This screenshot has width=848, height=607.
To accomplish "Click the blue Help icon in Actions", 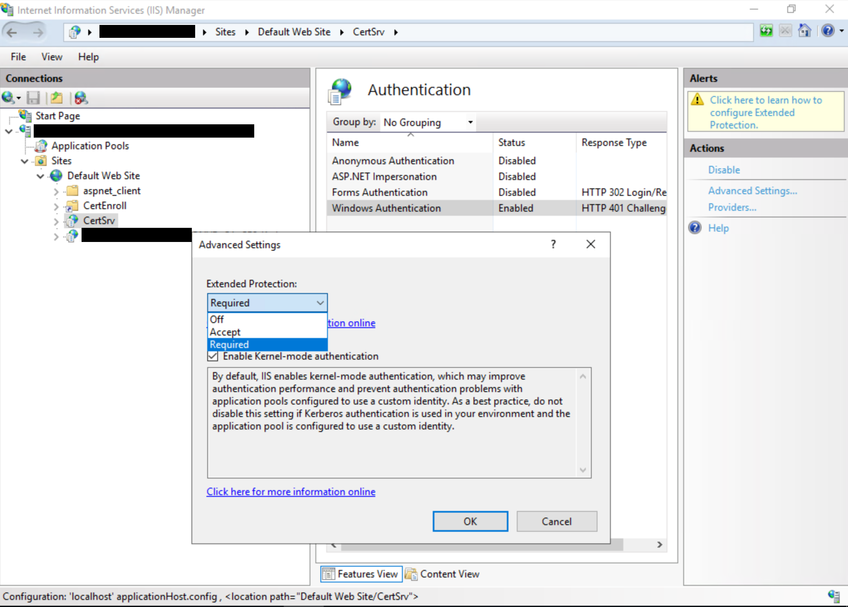I will (x=695, y=228).
